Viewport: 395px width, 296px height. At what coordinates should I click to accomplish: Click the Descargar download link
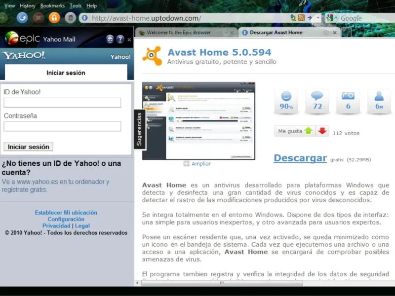pos(300,158)
